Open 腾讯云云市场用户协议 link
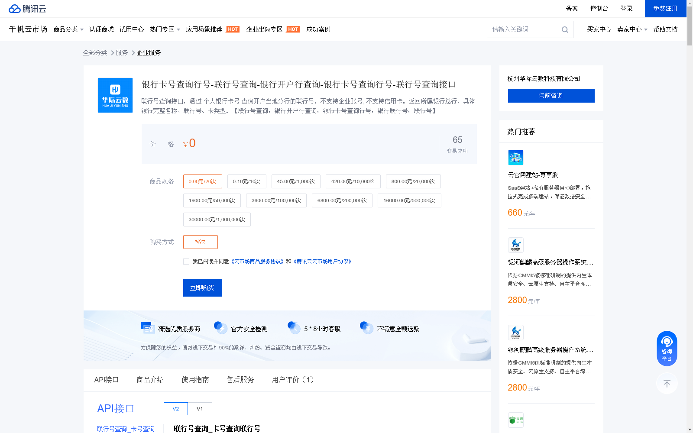693x433 pixels. click(x=322, y=262)
